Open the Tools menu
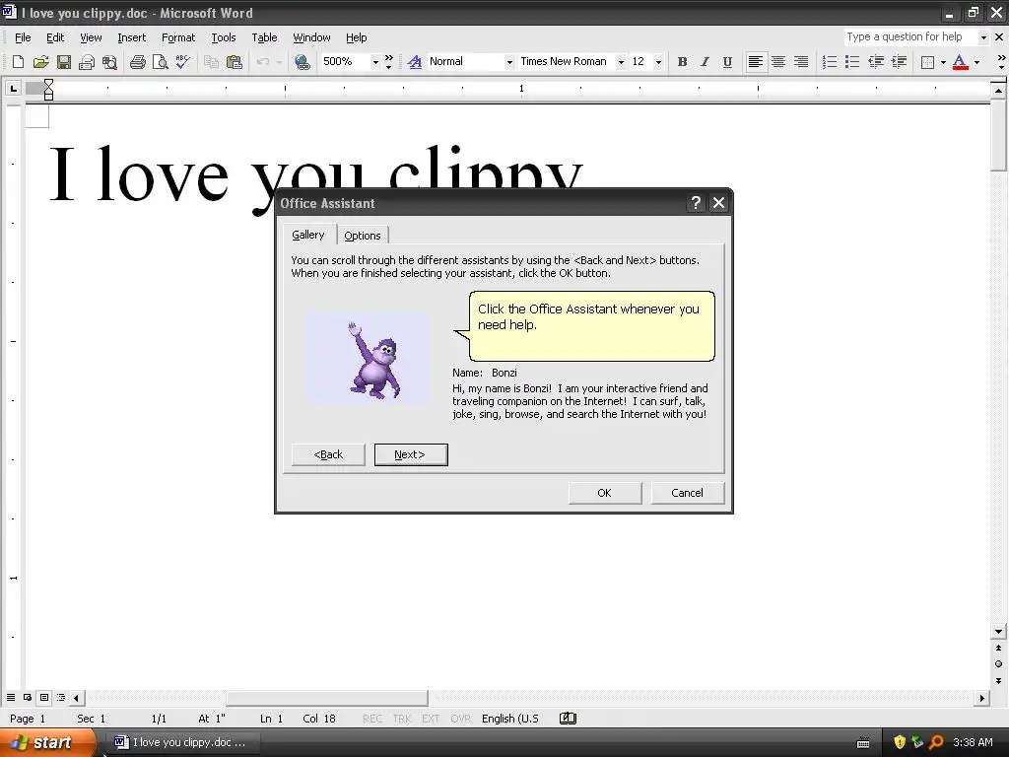Screen dimensions: 1009x757 pyautogui.click(x=224, y=37)
